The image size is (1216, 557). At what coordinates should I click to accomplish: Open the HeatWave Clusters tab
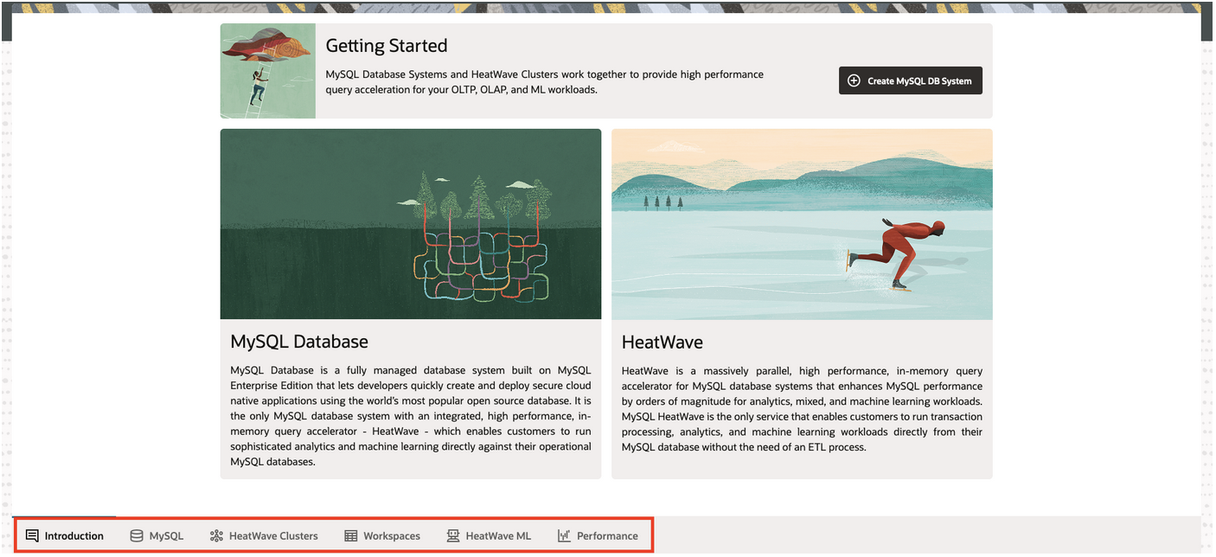pos(264,535)
